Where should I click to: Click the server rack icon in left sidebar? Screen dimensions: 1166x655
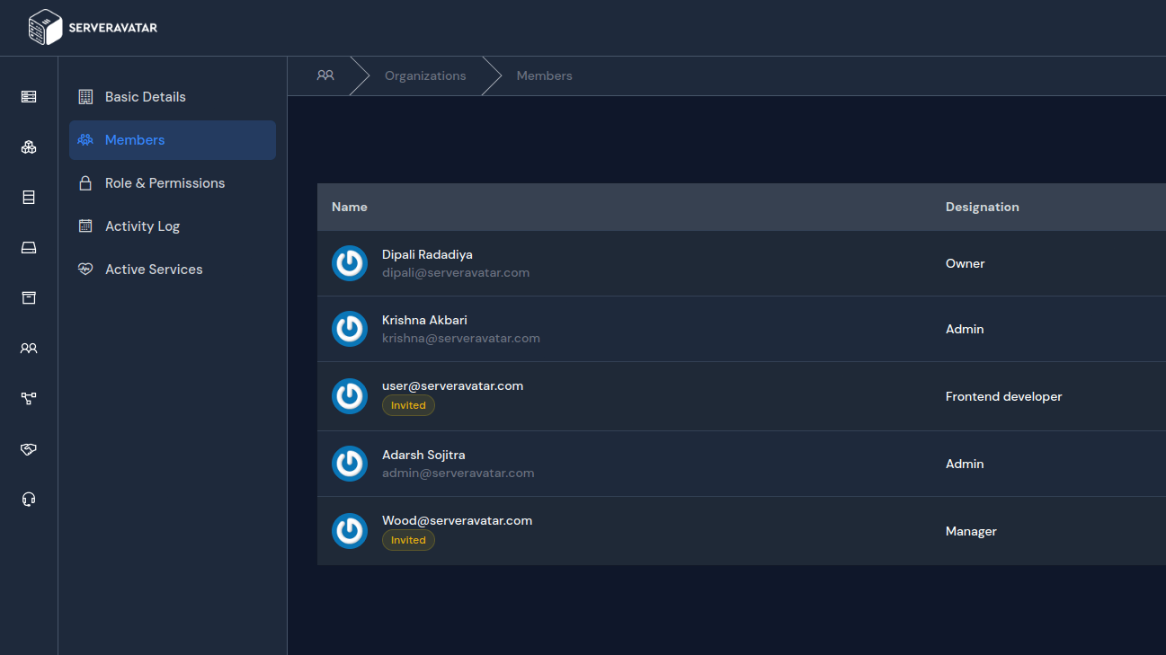[29, 97]
